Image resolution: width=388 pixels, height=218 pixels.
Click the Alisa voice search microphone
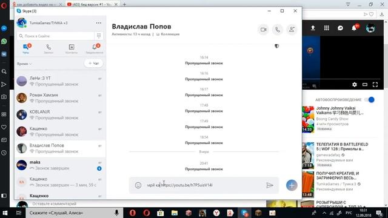116,213
